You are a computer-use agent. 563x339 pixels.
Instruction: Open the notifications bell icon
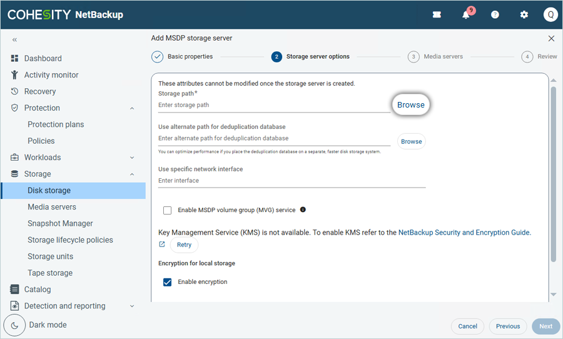tap(466, 15)
